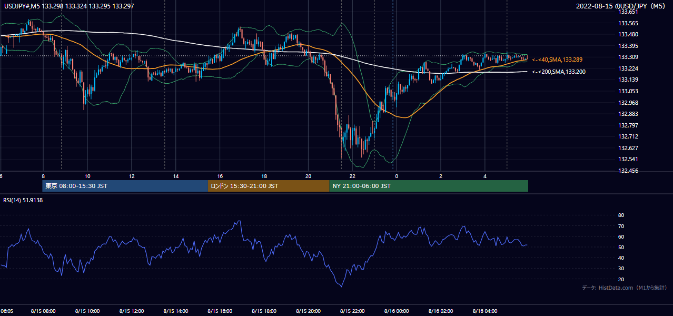
Task: Click RSI scale value 70
Action: click(x=621, y=226)
